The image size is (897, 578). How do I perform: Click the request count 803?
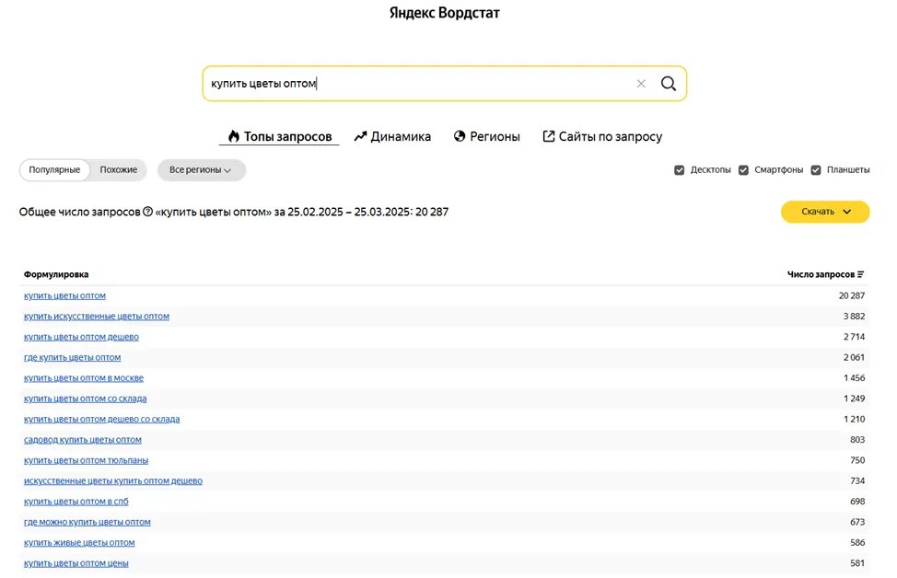tap(857, 440)
